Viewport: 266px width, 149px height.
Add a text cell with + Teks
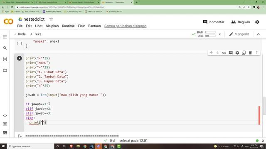(36, 34)
